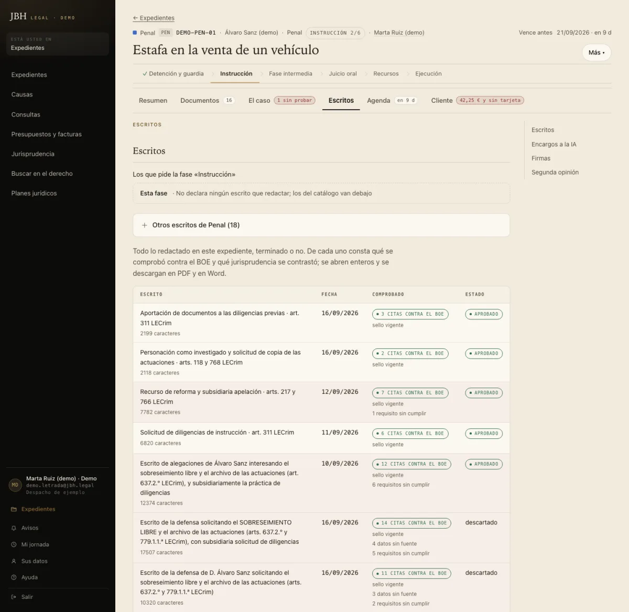The height and width of the screenshot is (612, 629).
Task: Click the 12 citas contra el BOE badge
Action: 412,464
